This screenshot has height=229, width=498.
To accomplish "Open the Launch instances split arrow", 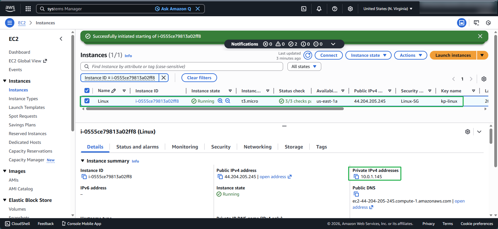I will coord(482,55).
